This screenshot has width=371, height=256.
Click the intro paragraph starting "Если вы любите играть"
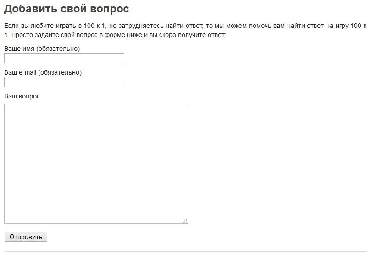[x=185, y=30]
